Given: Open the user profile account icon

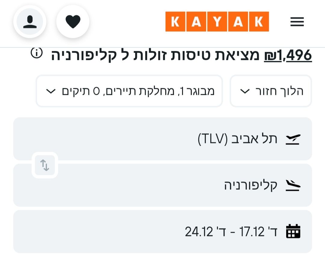Looking at the screenshot, I should pos(29,22).
